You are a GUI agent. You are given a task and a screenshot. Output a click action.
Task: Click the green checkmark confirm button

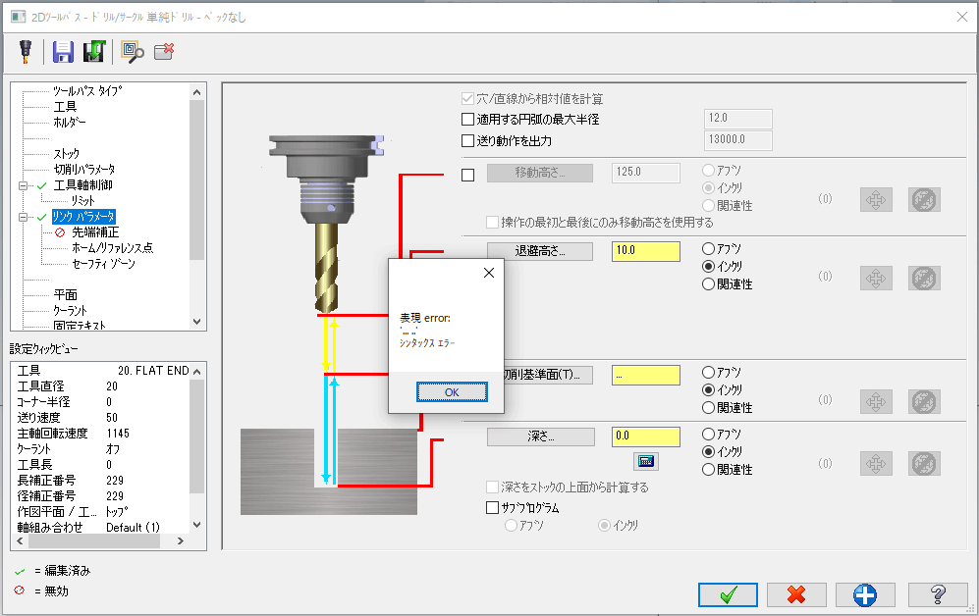click(x=728, y=594)
